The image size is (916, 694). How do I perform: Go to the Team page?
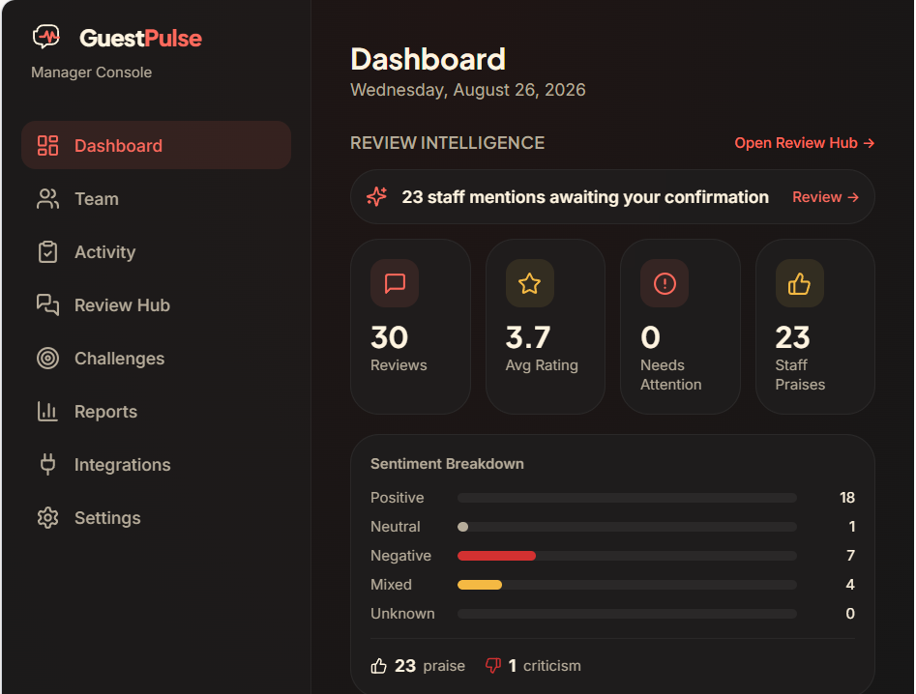coord(156,199)
